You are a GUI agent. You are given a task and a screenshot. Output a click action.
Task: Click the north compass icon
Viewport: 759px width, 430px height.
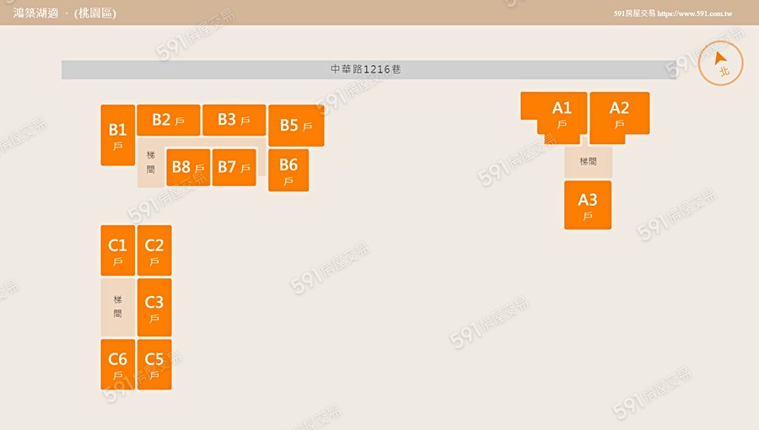tap(721, 63)
